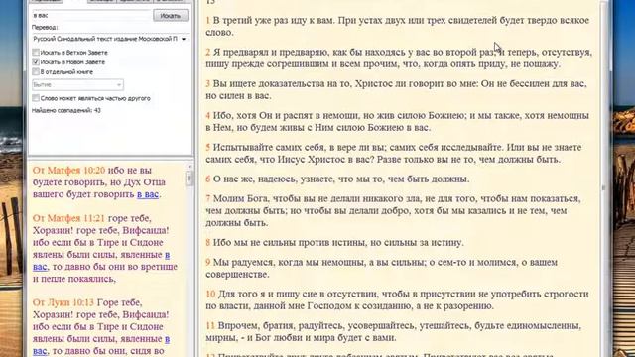Click 'в вас' link in Матфея 10:20 result
Viewport: 635px width, 357px height.
click(x=148, y=194)
